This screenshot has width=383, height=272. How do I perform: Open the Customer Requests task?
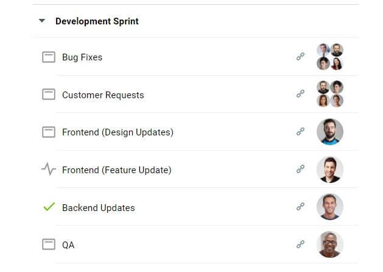103,95
